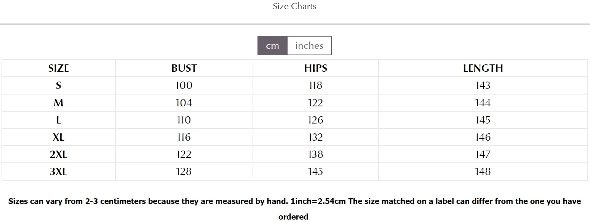The width and height of the screenshot is (590, 223).
Task: Select the XL size row label
Action: point(59,137)
